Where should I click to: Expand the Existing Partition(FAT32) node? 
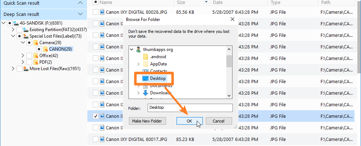13,30
